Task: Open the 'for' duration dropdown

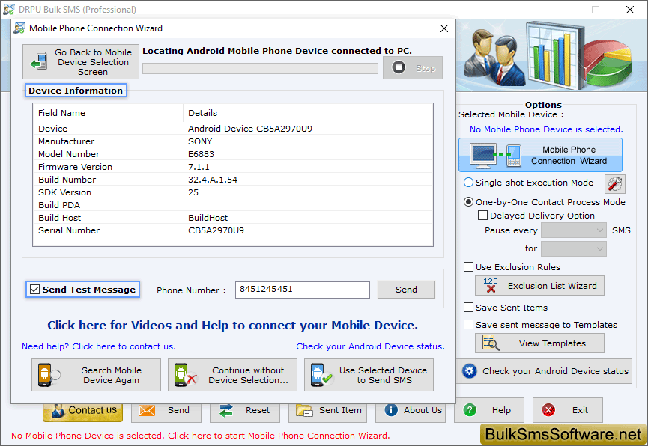Action: click(x=574, y=248)
